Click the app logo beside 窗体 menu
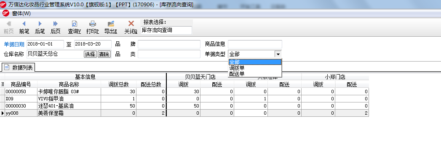Screen dimensions: 441x156 pos(6,13)
